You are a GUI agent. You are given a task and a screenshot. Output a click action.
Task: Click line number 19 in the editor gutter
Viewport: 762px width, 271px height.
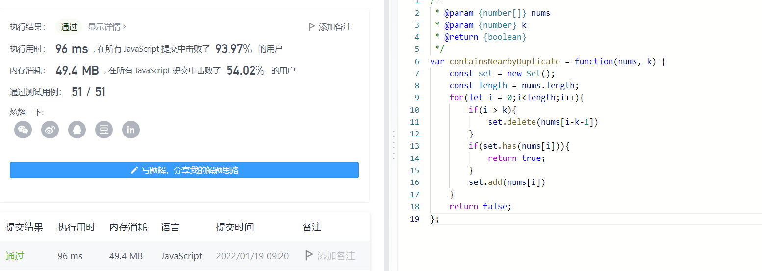click(x=414, y=218)
